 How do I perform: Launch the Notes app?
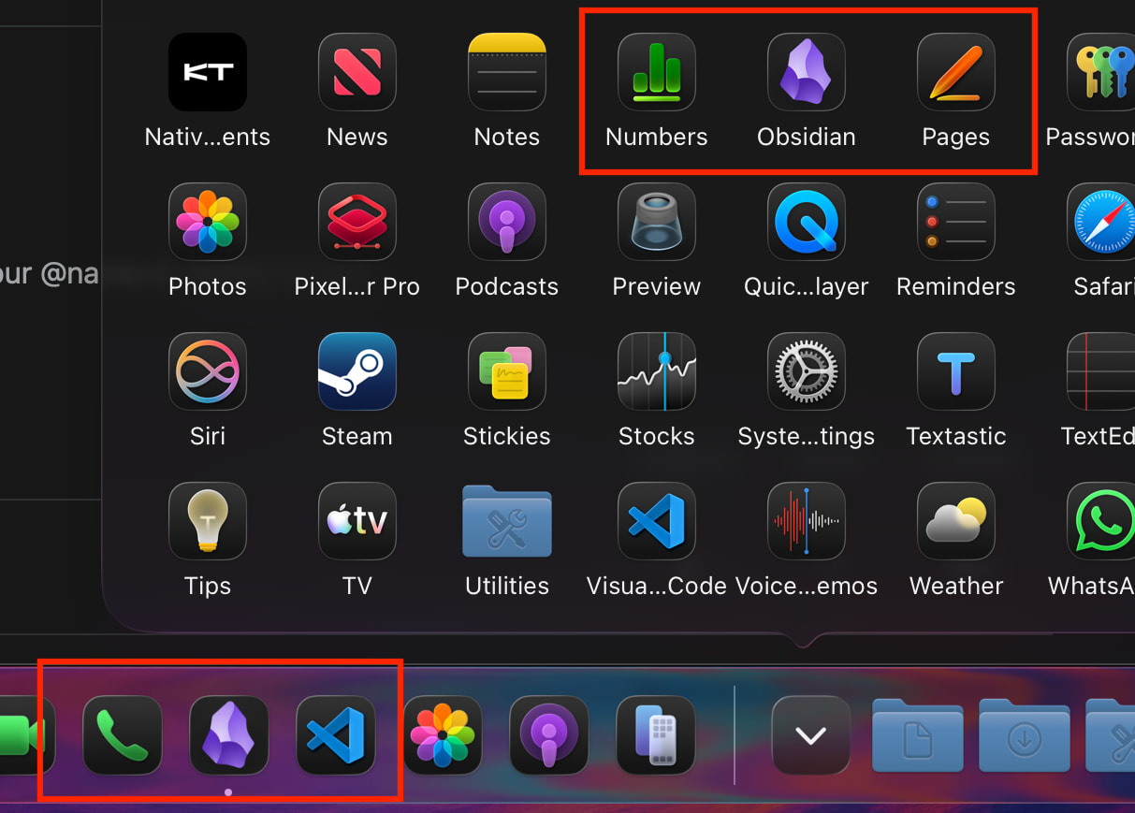[506, 73]
